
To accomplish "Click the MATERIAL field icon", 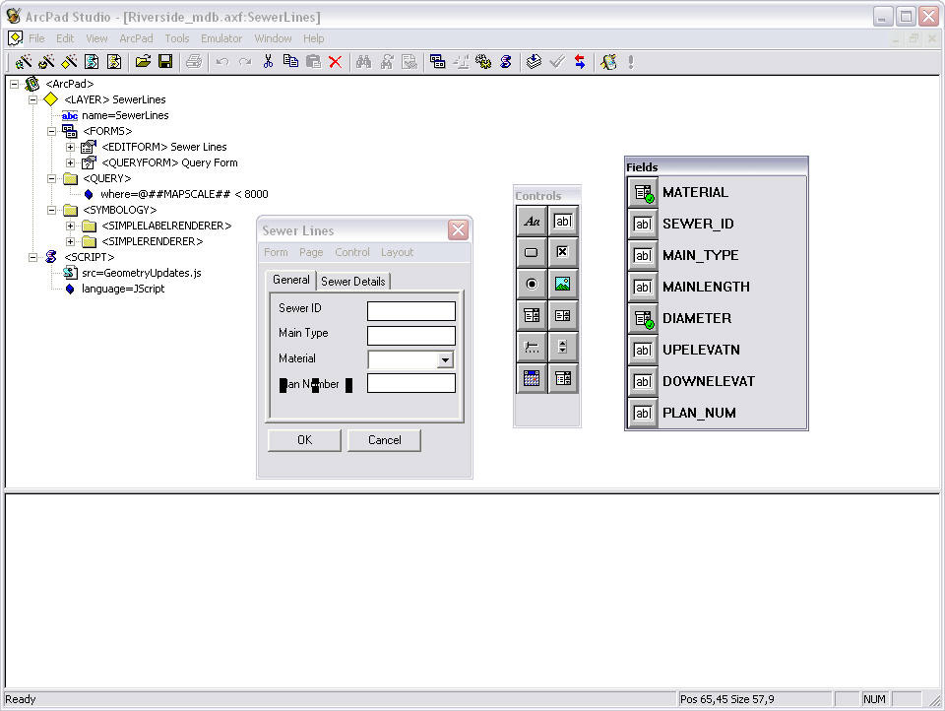I will [643, 192].
